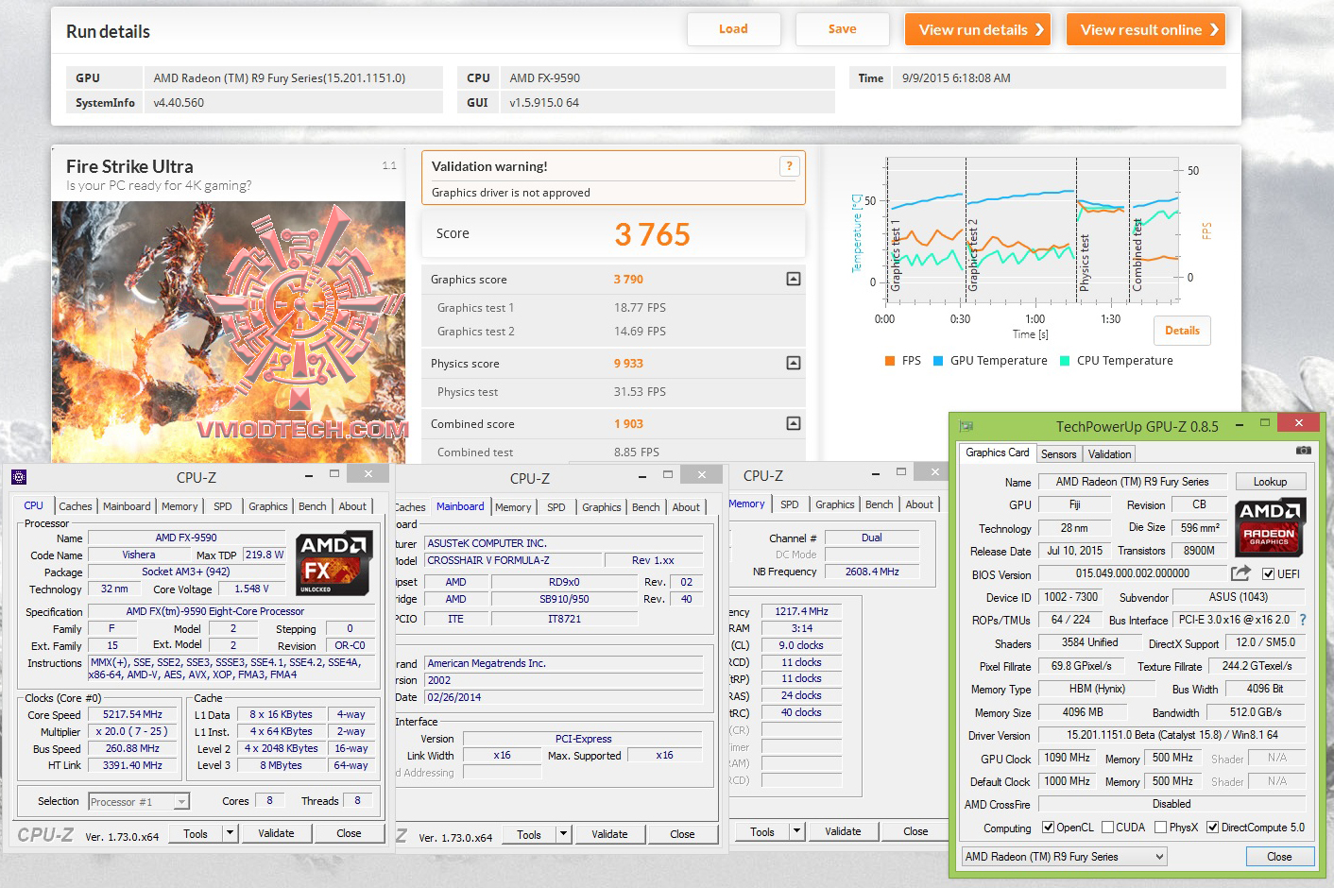Click the Details button below the chart
This screenshot has height=888, width=1334.
[x=1182, y=331]
